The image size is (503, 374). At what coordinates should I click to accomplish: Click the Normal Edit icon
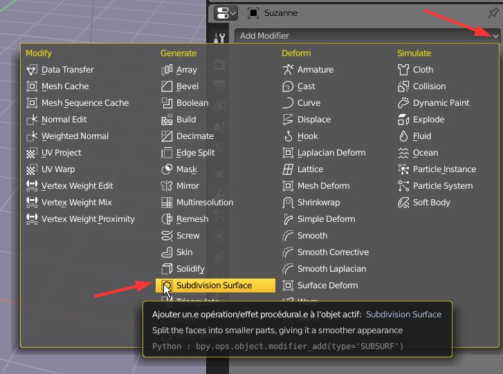pyautogui.click(x=32, y=120)
